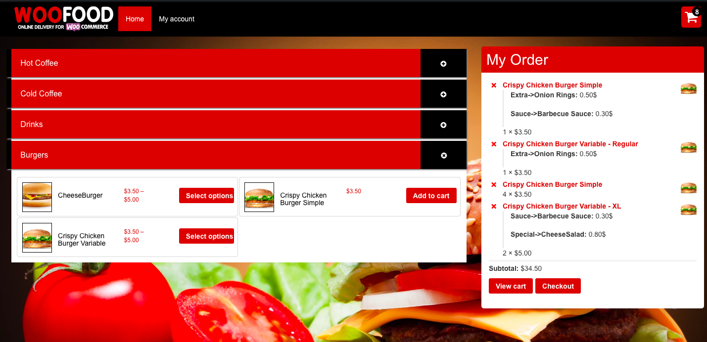Proceed with the Checkout button
707x342 pixels.
coord(558,286)
